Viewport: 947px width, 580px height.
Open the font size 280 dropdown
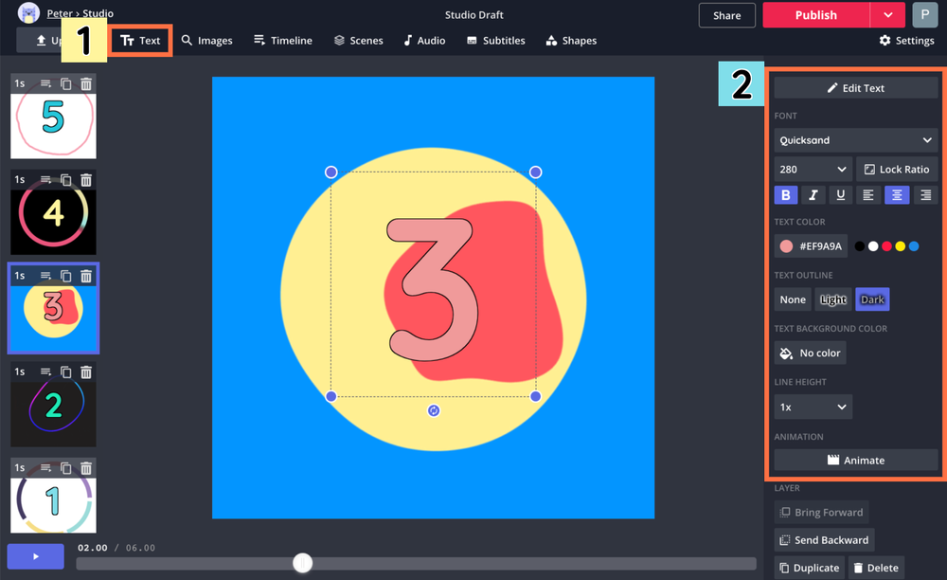pos(812,169)
